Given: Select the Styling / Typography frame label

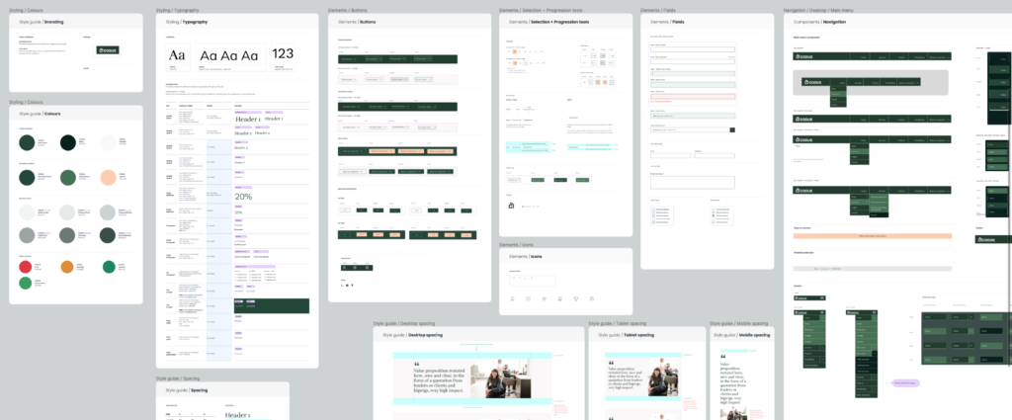Looking at the screenshot, I should pos(178,11).
